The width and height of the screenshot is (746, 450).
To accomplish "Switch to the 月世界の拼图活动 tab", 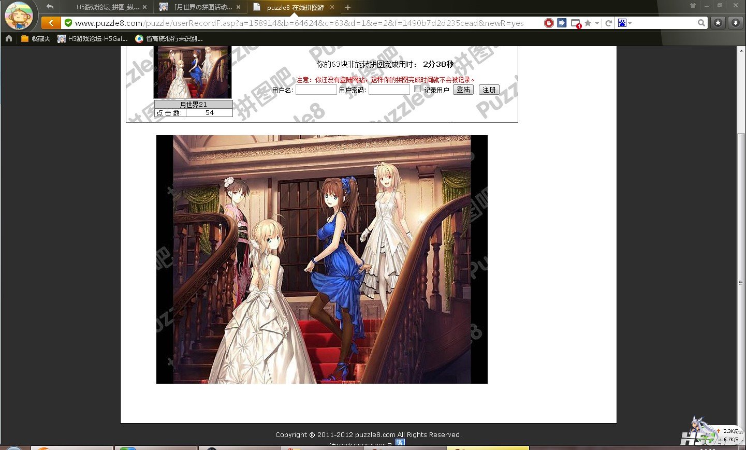I will point(202,7).
